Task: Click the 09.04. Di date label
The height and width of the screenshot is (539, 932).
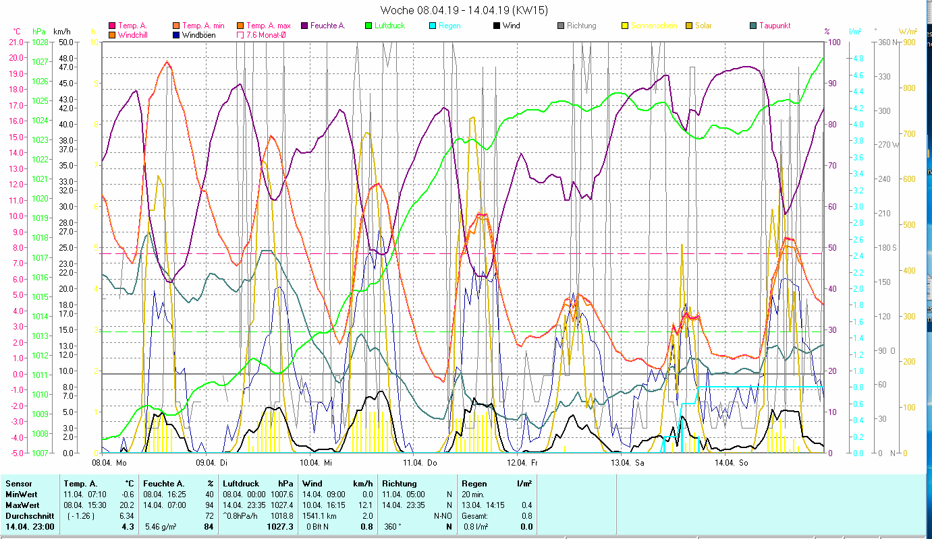Action: pos(211,463)
